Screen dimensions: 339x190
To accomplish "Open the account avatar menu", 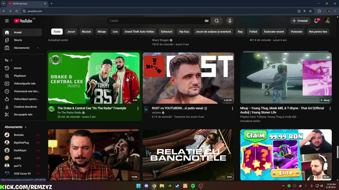I will (328, 21).
